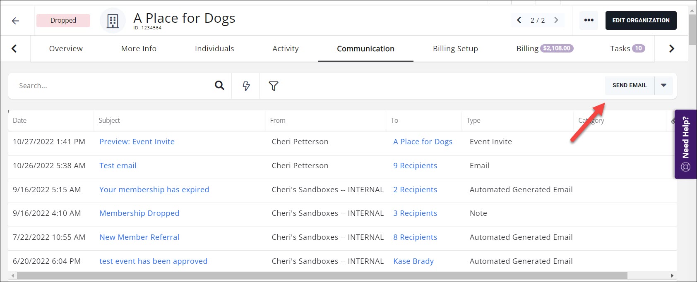Image resolution: width=697 pixels, height=282 pixels.
Task: Open the three-dot more options menu
Action: [x=589, y=20]
